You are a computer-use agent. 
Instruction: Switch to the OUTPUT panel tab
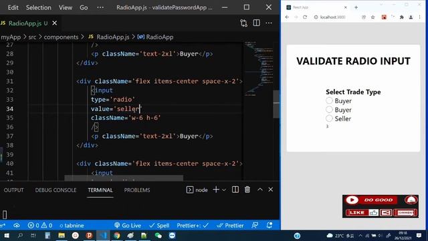13,190
